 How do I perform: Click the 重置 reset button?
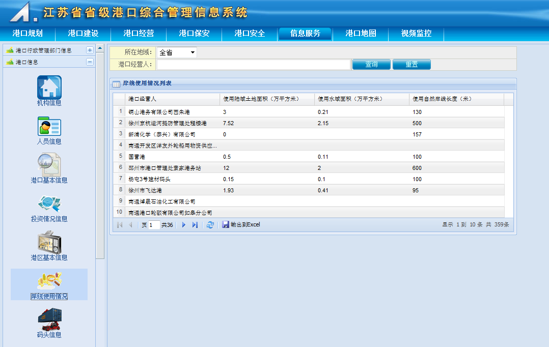[x=411, y=65]
